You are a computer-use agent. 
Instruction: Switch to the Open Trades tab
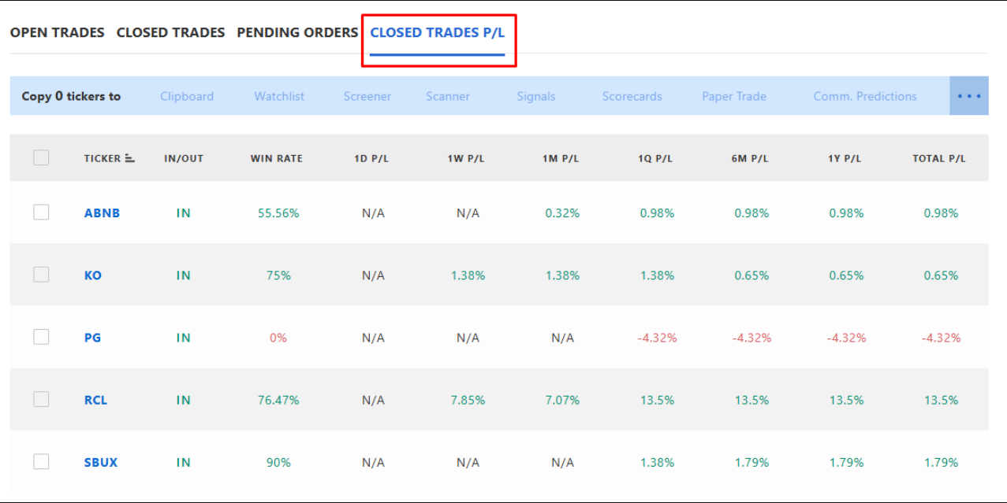58,32
